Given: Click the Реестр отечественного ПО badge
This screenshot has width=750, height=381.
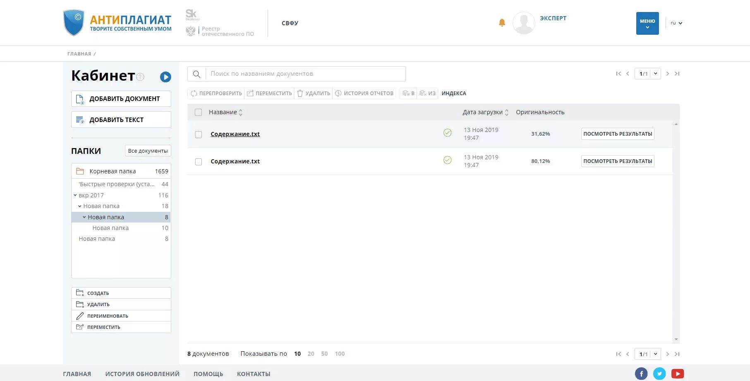Looking at the screenshot, I should point(220,31).
